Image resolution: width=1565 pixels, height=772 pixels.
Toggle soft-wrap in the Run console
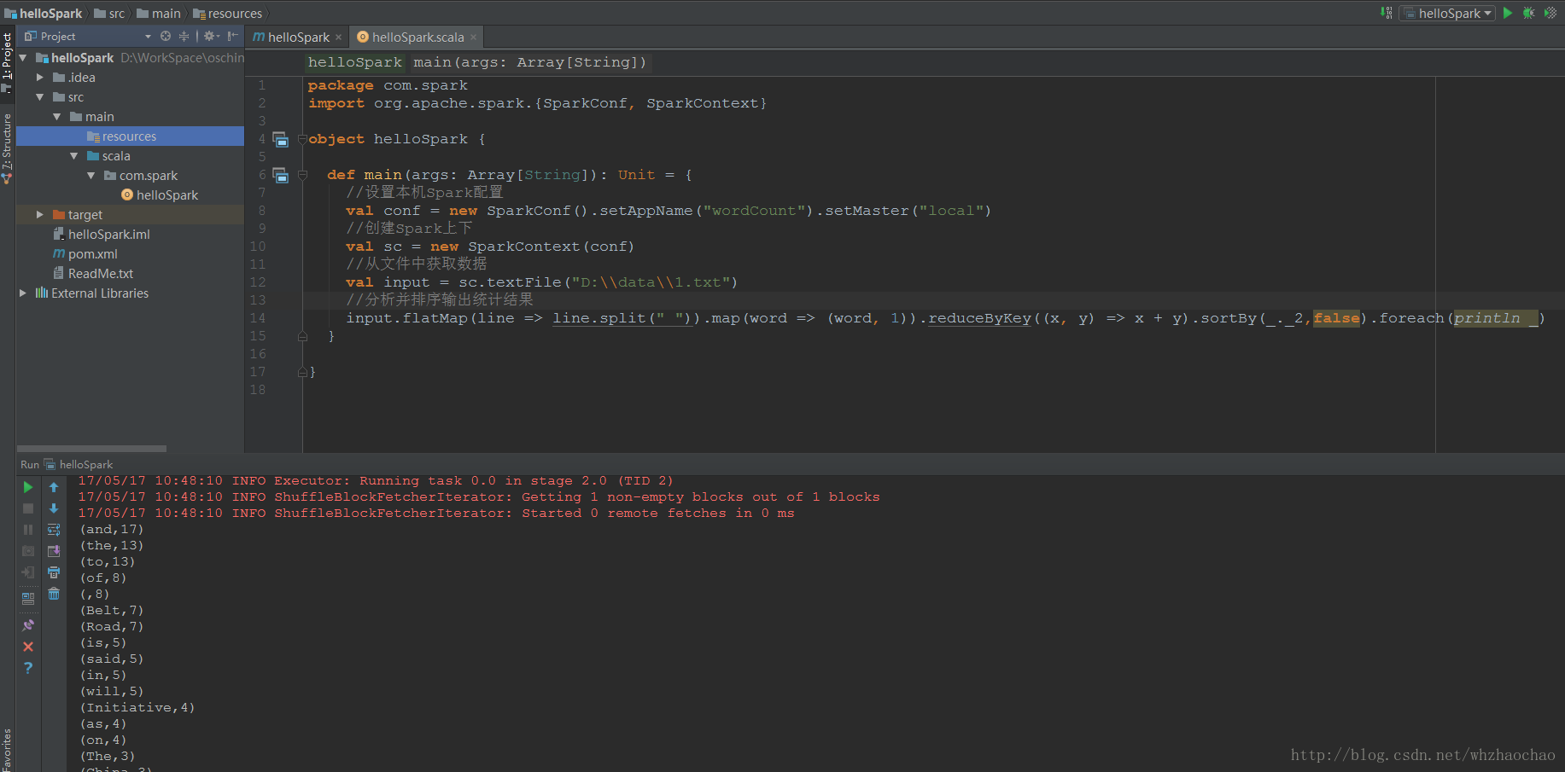(54, 530)
